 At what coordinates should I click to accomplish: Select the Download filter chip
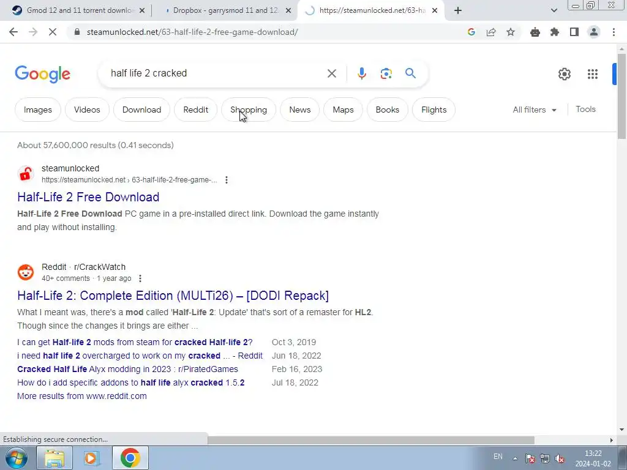click(141, 110)
